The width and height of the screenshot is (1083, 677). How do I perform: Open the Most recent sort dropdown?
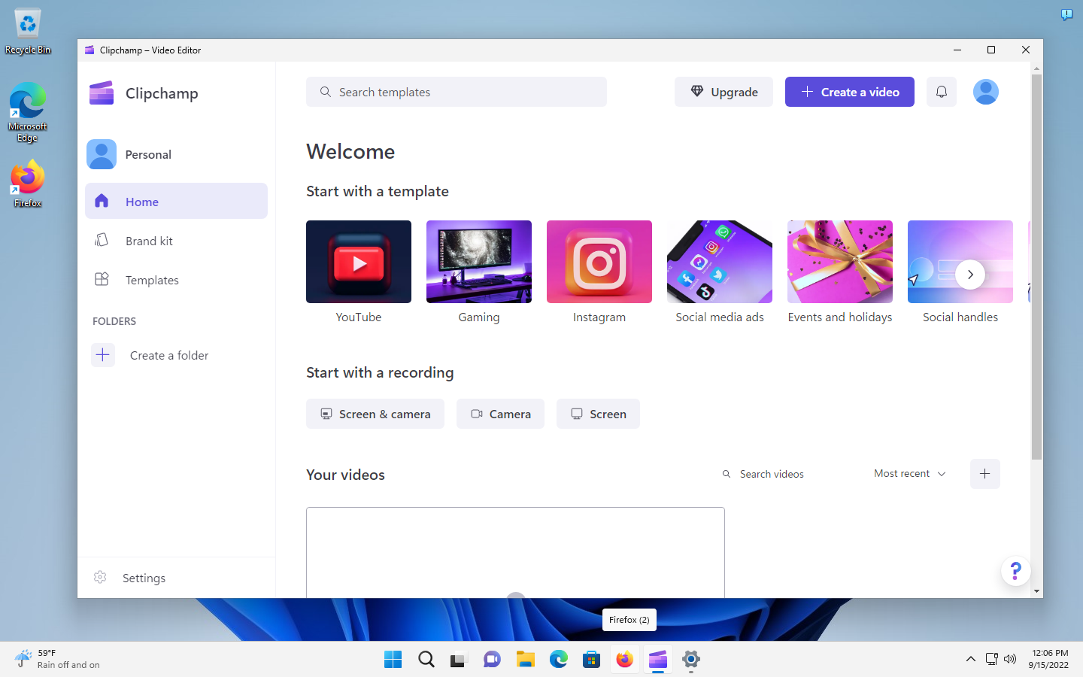[x=909, y=473]
